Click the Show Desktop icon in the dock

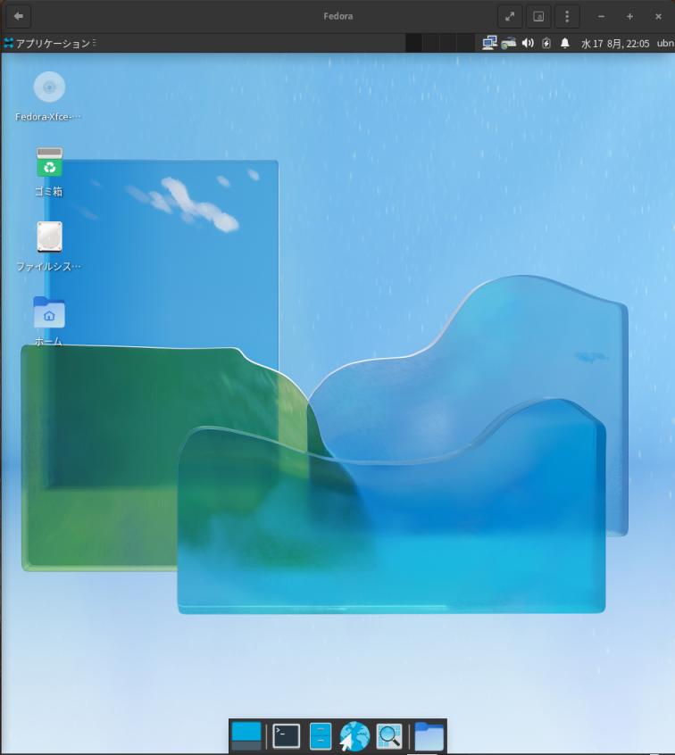(x=246, y=736)
